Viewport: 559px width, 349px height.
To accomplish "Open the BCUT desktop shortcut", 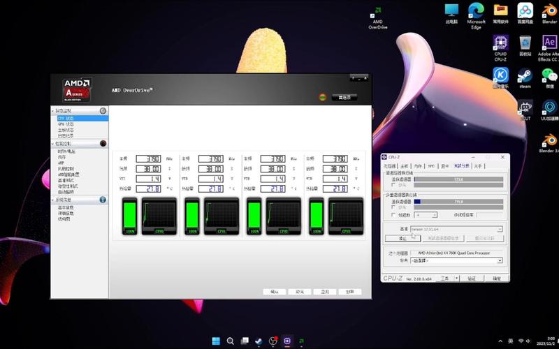I will point(525,110).
